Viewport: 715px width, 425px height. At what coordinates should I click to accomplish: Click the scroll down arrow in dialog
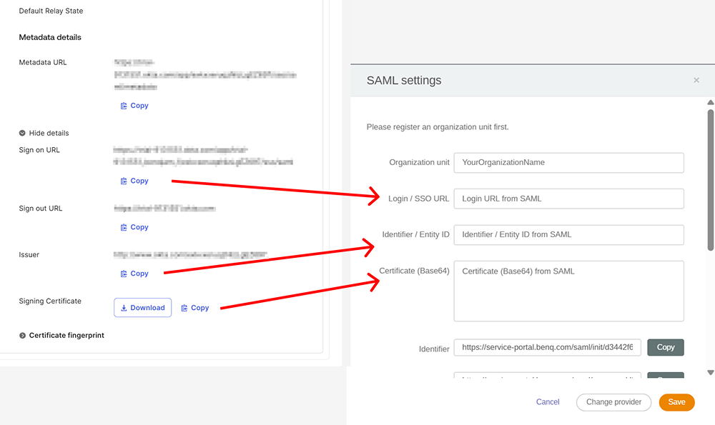tap(710, 372)
